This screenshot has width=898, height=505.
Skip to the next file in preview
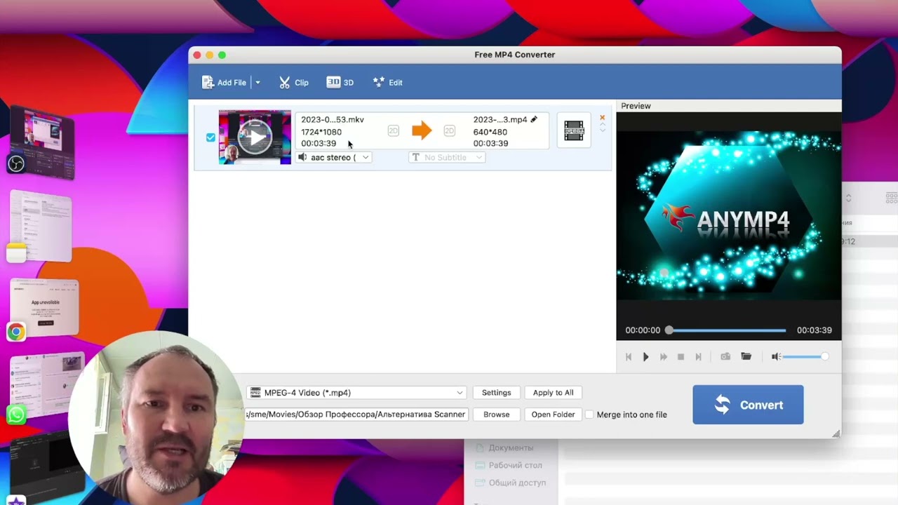(x=698, y=357)
